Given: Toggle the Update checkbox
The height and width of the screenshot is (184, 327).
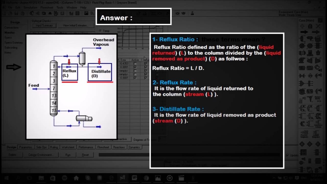Looking at the screenshot, I should pyautogui.click(x=287, y=155).
